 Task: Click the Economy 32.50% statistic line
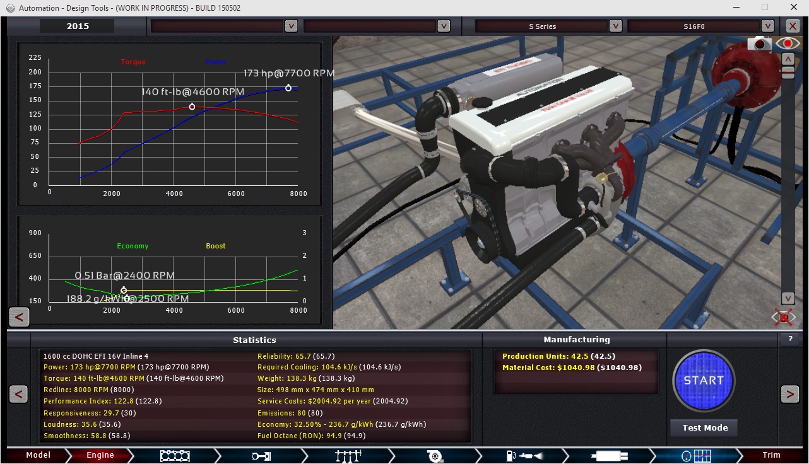pyautogui.click(x=341, y=424)
